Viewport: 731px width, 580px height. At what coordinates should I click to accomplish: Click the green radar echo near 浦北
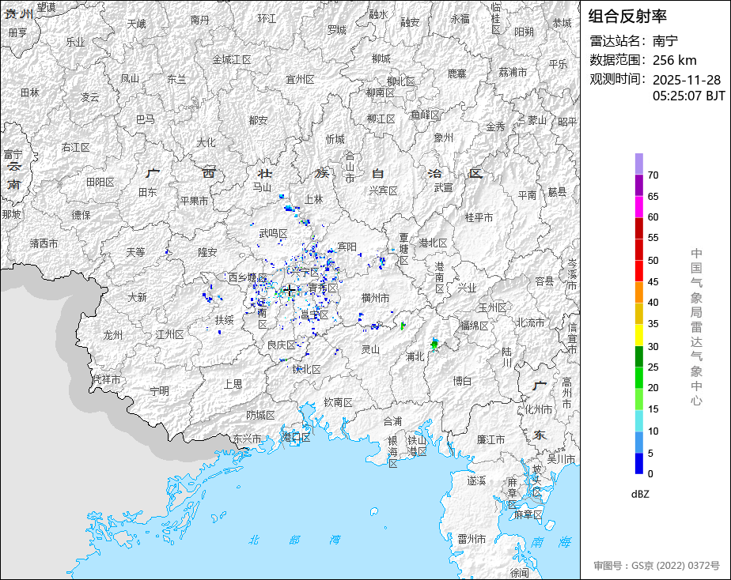click(x=434, y=345)
